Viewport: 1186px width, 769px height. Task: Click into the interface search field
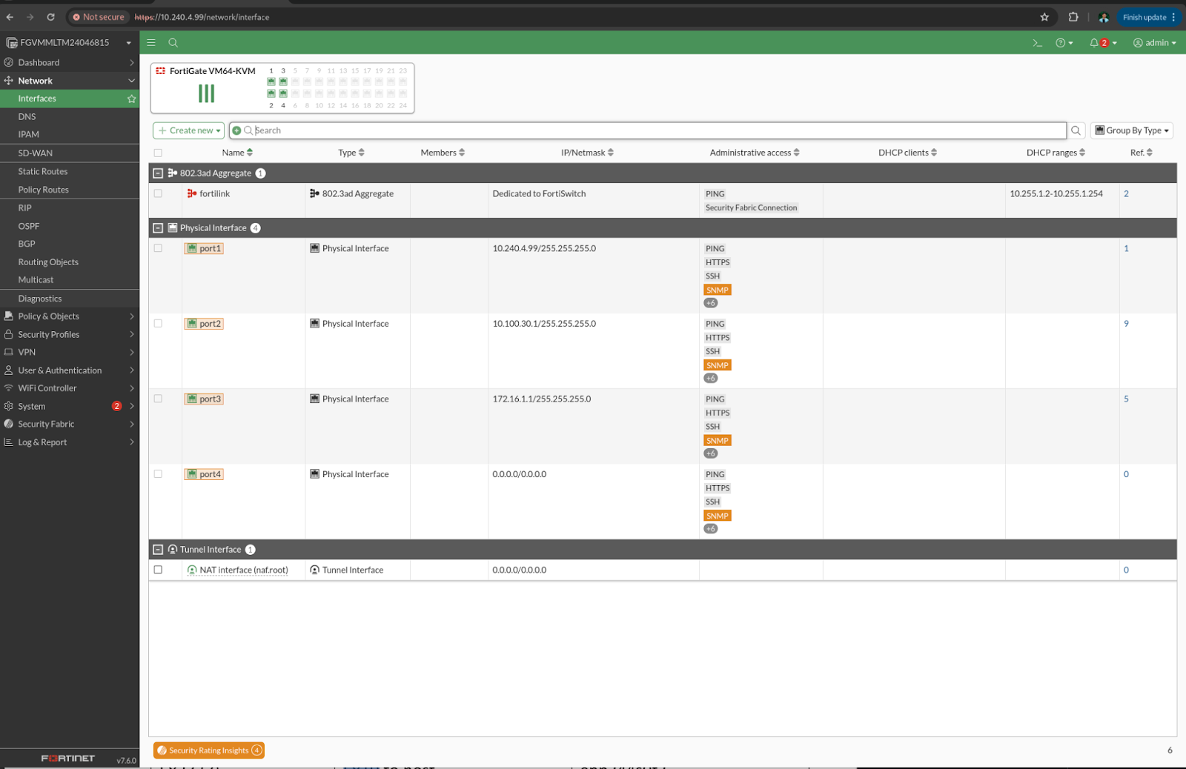click(652, 130)
